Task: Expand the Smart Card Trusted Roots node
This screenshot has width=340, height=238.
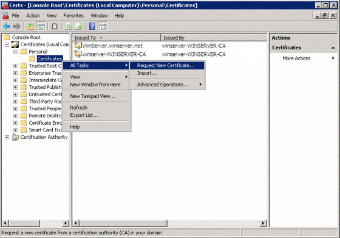Action: point(15,130)
